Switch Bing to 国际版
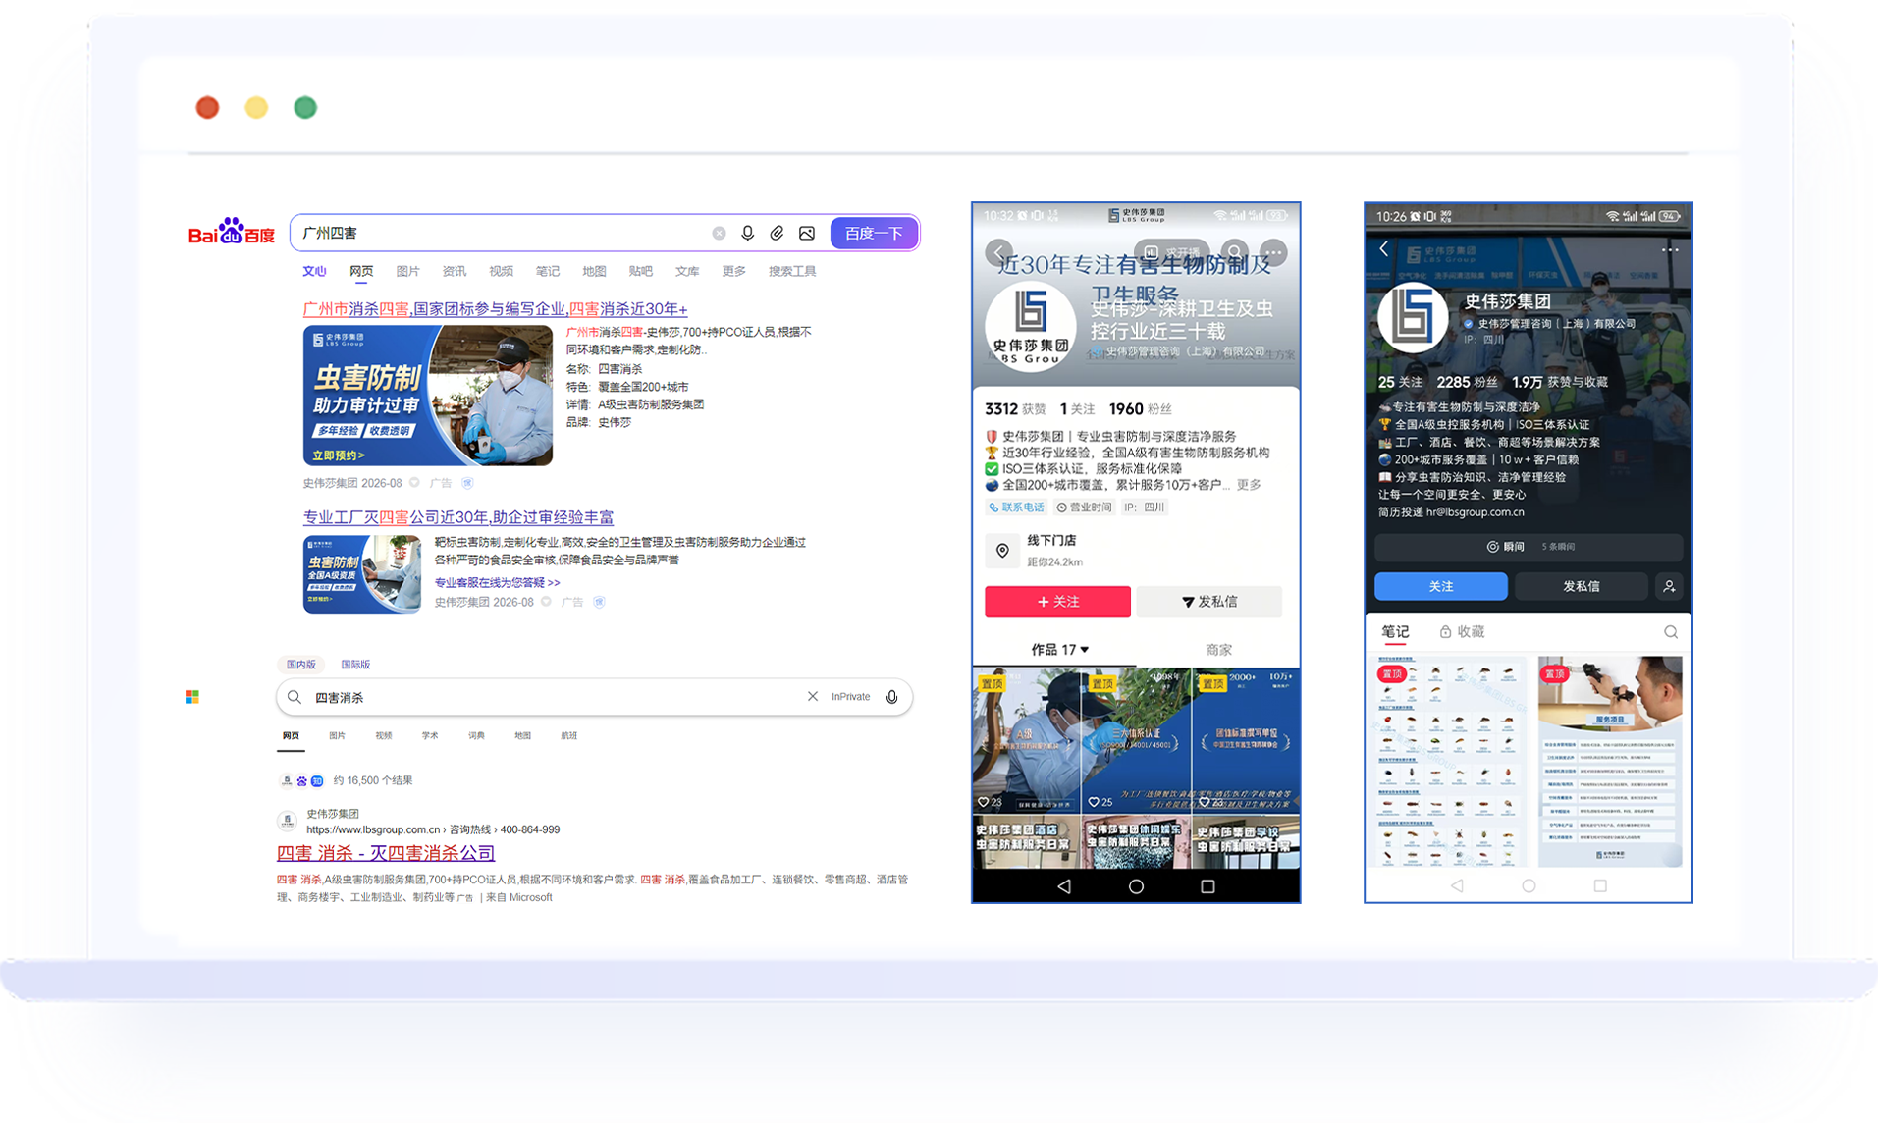Viewport: 1878px width, 1123px height. click(x=355, y=665)
